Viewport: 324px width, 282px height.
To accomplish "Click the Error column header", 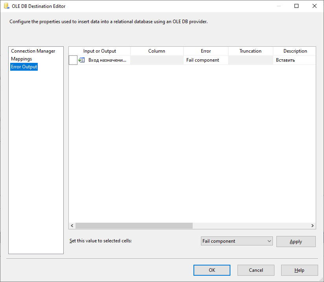I will coord(205,51).
